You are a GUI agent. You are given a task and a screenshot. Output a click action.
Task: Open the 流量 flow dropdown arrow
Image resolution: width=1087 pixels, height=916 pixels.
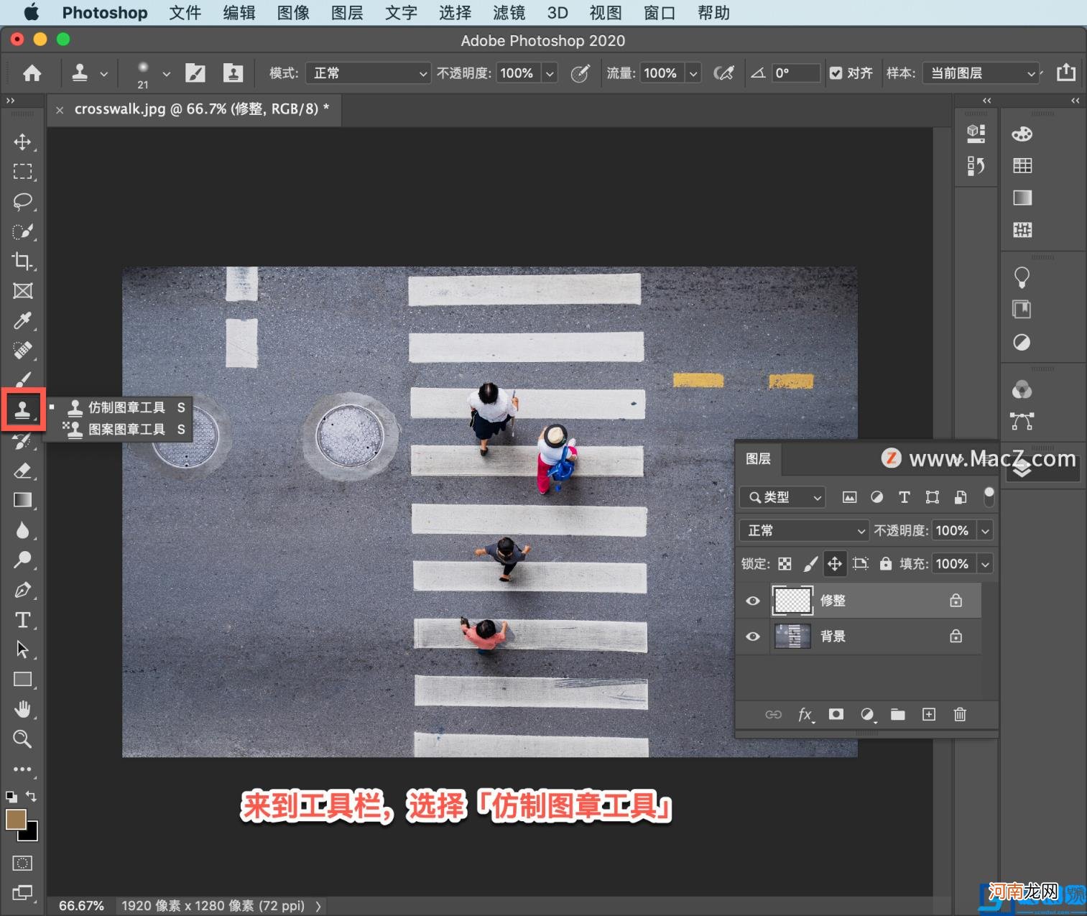693,73
